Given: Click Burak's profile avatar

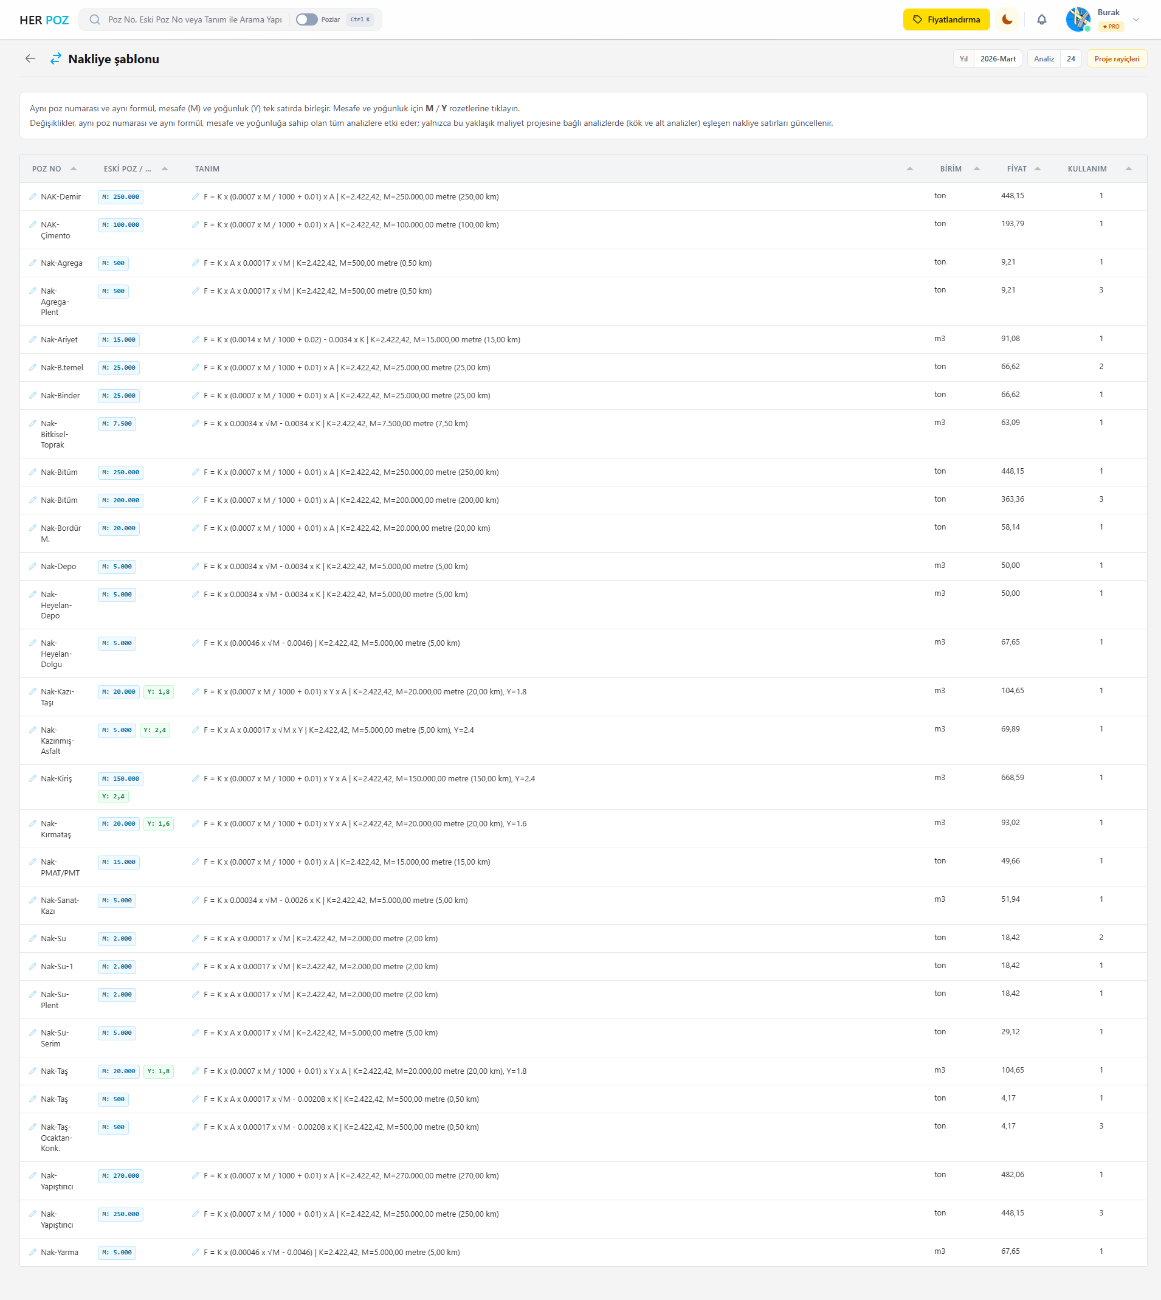Looking at the screenshot, I should (x=1078, y=20).
